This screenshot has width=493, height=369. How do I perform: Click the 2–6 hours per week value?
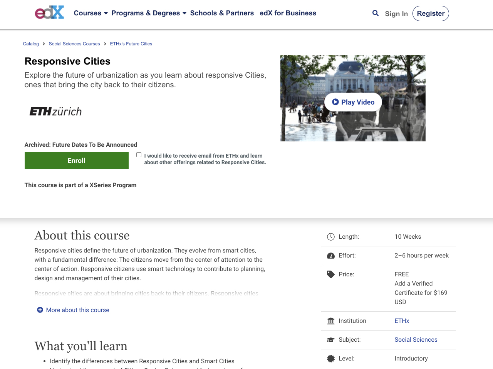tap(422, 256)
